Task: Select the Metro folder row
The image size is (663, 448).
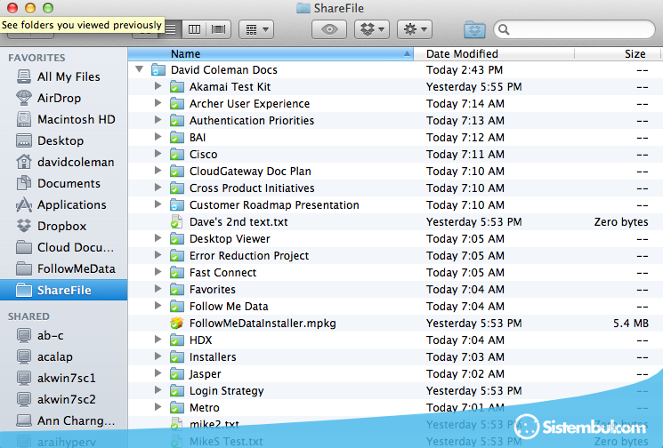Action: (394, 407)
